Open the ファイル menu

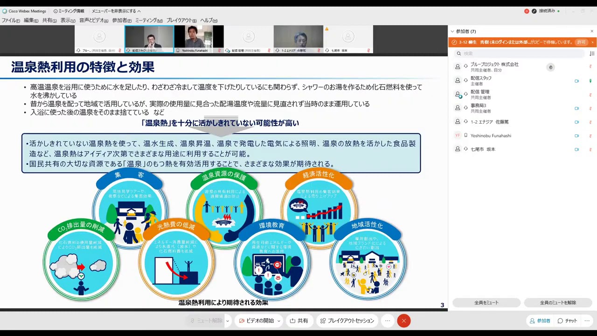click(11, 21)
